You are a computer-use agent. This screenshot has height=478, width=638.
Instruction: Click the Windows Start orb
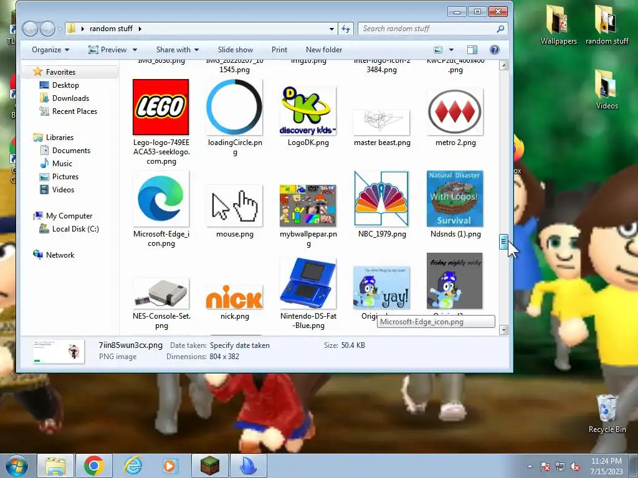(x=16, y=466)
